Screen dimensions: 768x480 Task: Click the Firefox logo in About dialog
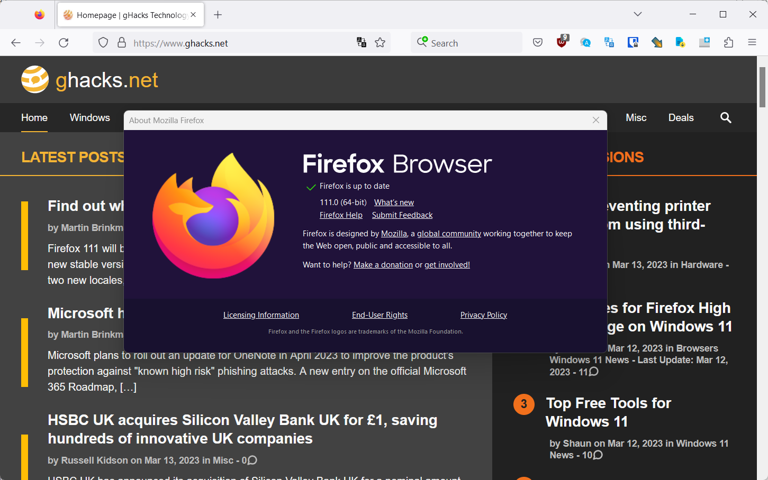pyautogui.click(x=213, y=216)
